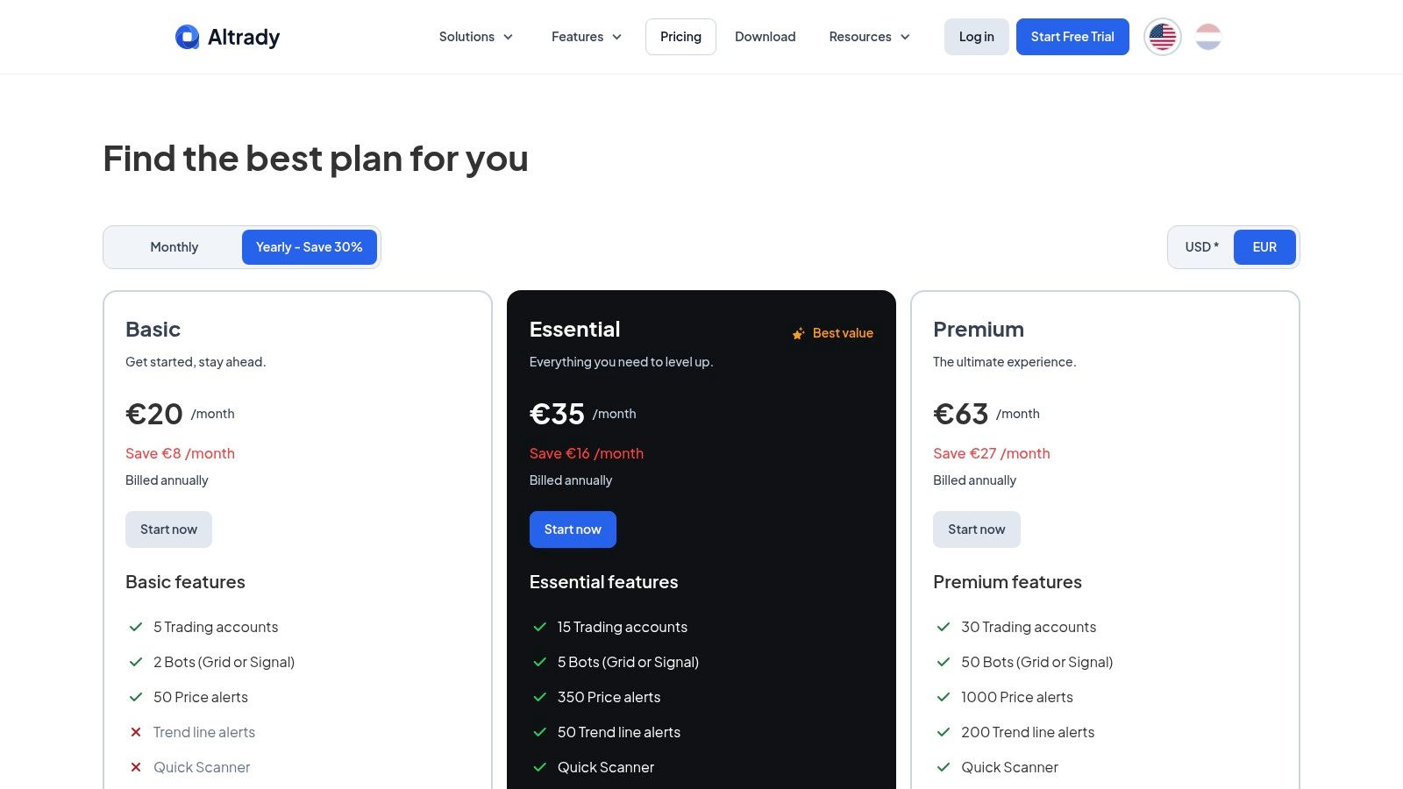Click the red X beside Trend line alerts

point(136,732)
